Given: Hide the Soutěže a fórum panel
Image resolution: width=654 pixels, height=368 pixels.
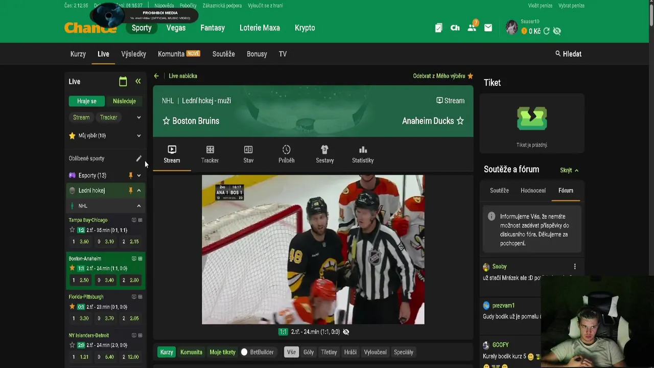Looking at the screenshot, I should click(x=569, y=170).
